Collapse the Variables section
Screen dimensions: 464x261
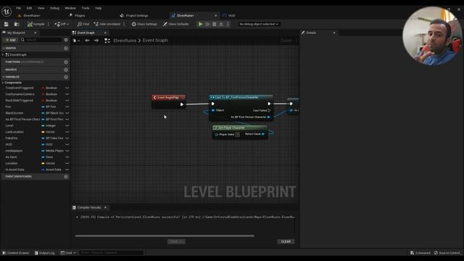pyautogui.click(x=4, y=77)
